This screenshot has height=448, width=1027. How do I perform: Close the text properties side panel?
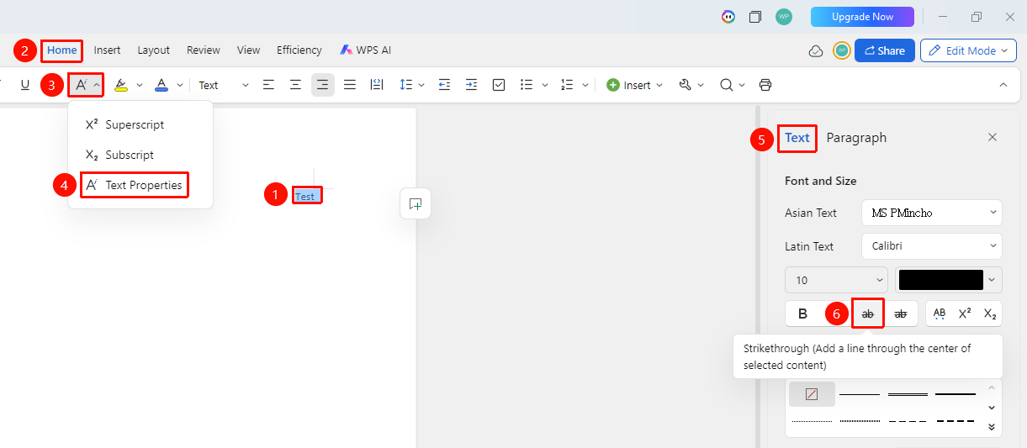[x=993, y=137]
